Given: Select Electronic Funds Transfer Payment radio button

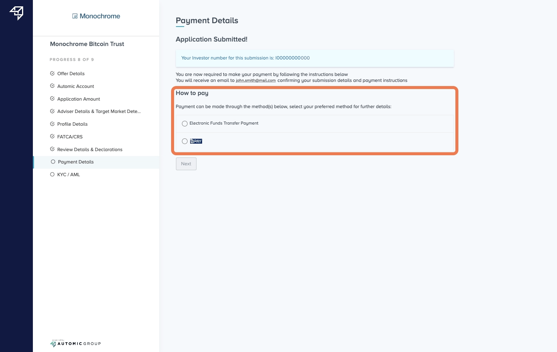Looking at the screenshot, I should point(185,123).
